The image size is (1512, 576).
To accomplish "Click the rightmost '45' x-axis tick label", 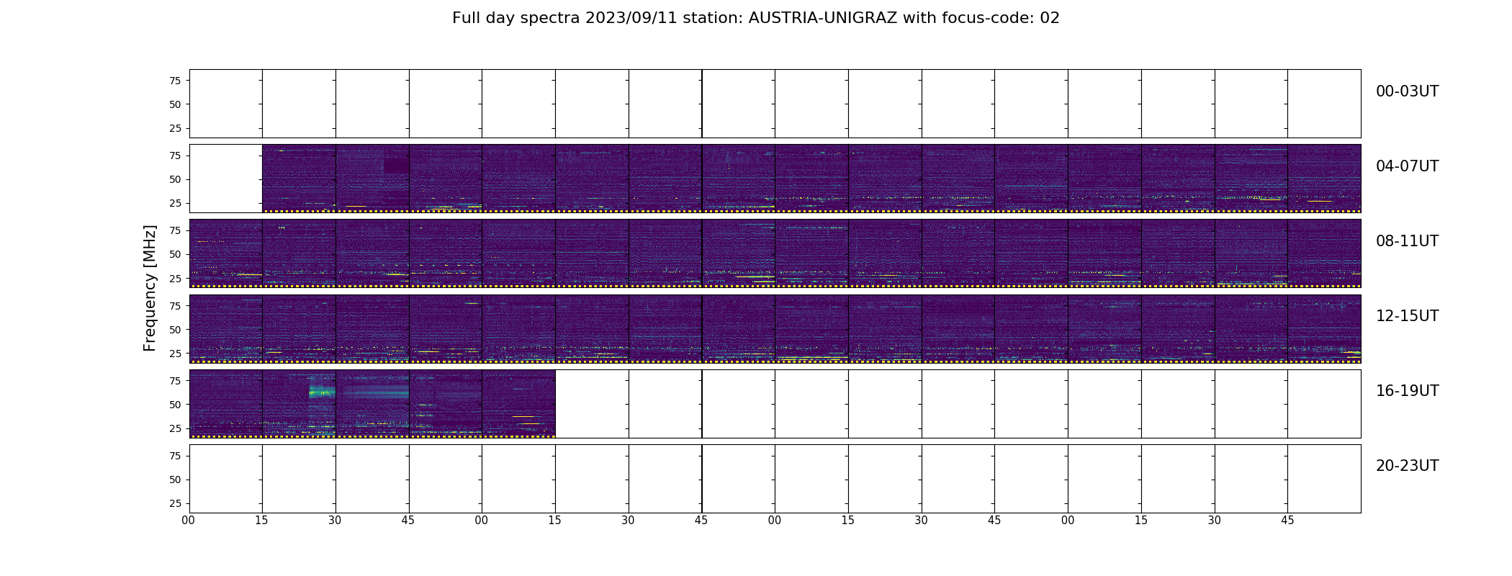I will 1287,521.
